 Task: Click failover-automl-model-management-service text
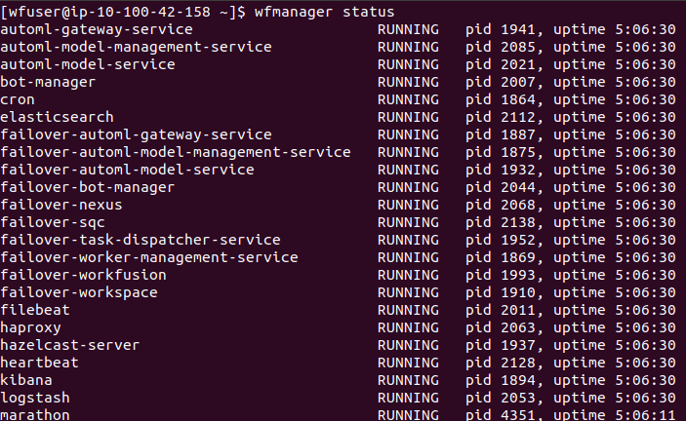(x=176, y=152)
